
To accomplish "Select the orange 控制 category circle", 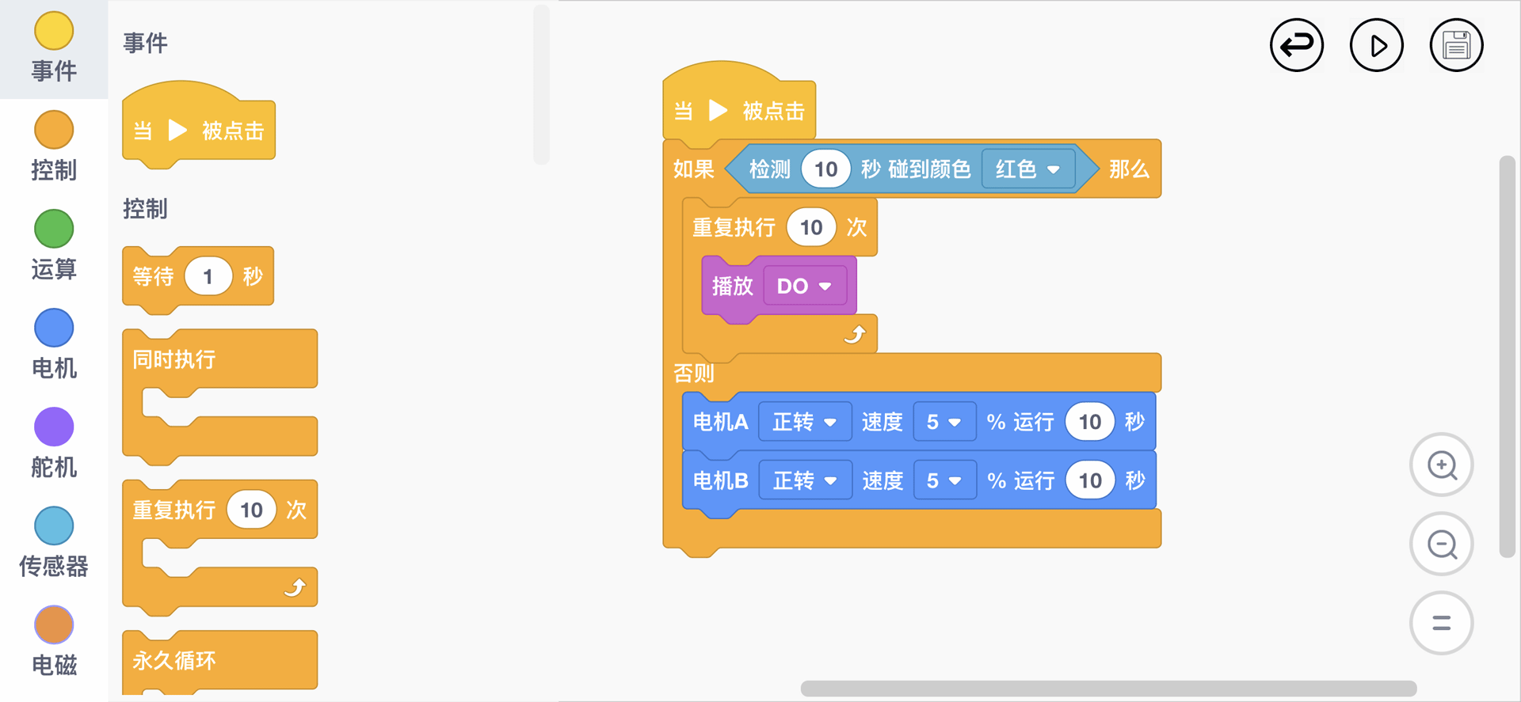I will click(x=54, y=130).
